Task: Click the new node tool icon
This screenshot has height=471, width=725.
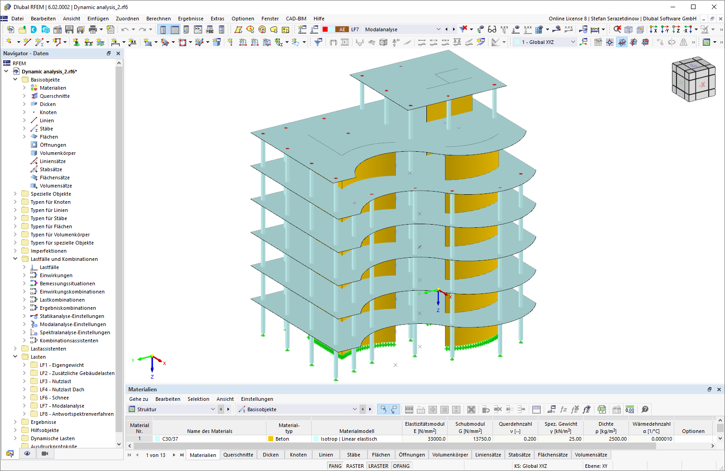Action: click(9, 42)
